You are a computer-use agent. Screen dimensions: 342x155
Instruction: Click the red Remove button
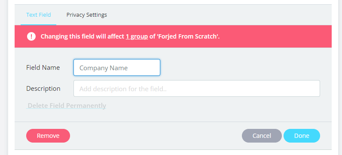48,136
